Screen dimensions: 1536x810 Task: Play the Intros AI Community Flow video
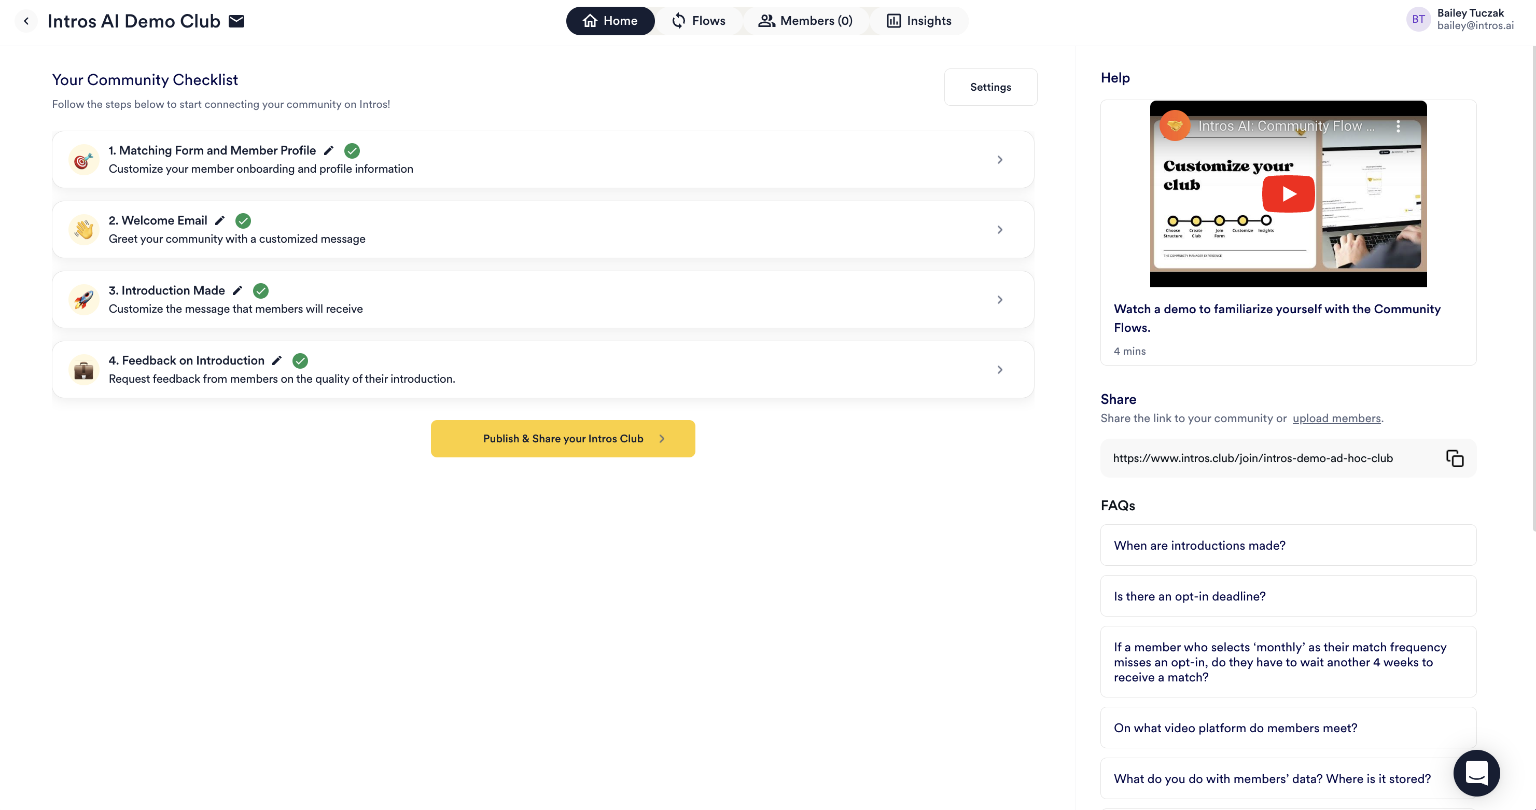[x=1288, y=194]
